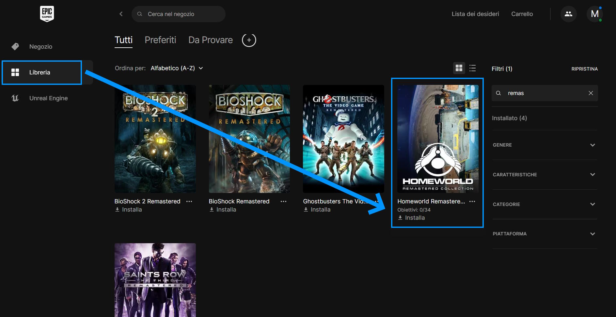Screen dimensions: 616x317
Task: Open Saints Row The Third Remastered cover
Action: [155, 280]
